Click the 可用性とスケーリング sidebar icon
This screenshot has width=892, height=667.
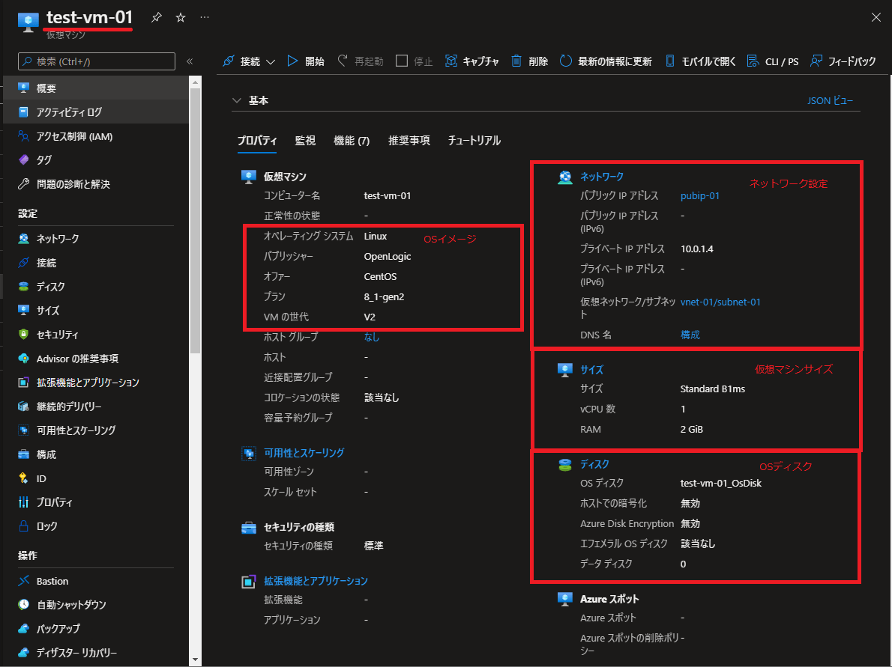pyautogui.click(x=23, y=430)
